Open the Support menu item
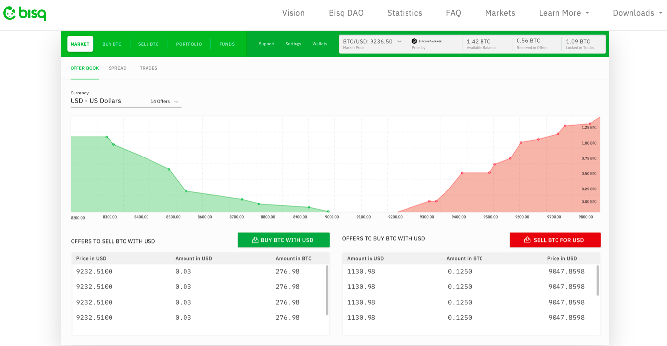Screen dimensions: 667x346 267,44
